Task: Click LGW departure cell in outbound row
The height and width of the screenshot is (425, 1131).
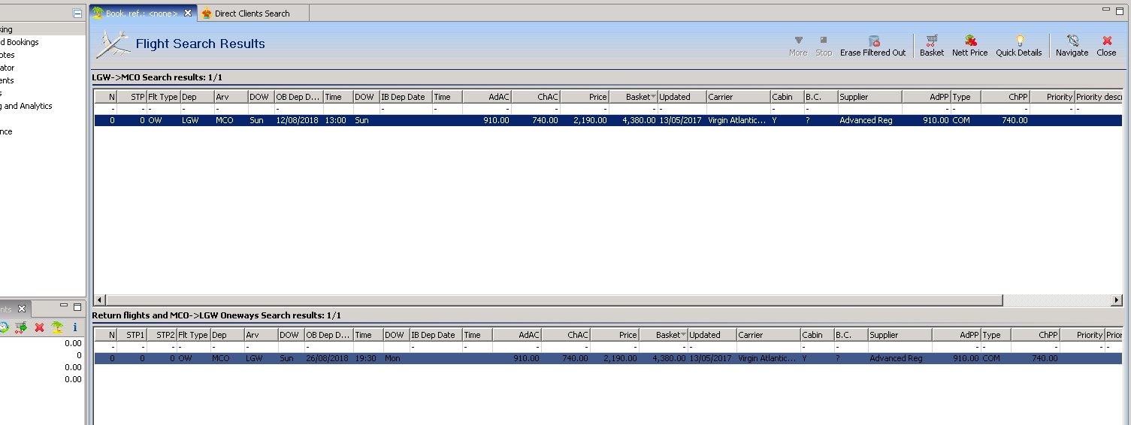Action: (197, 120)
